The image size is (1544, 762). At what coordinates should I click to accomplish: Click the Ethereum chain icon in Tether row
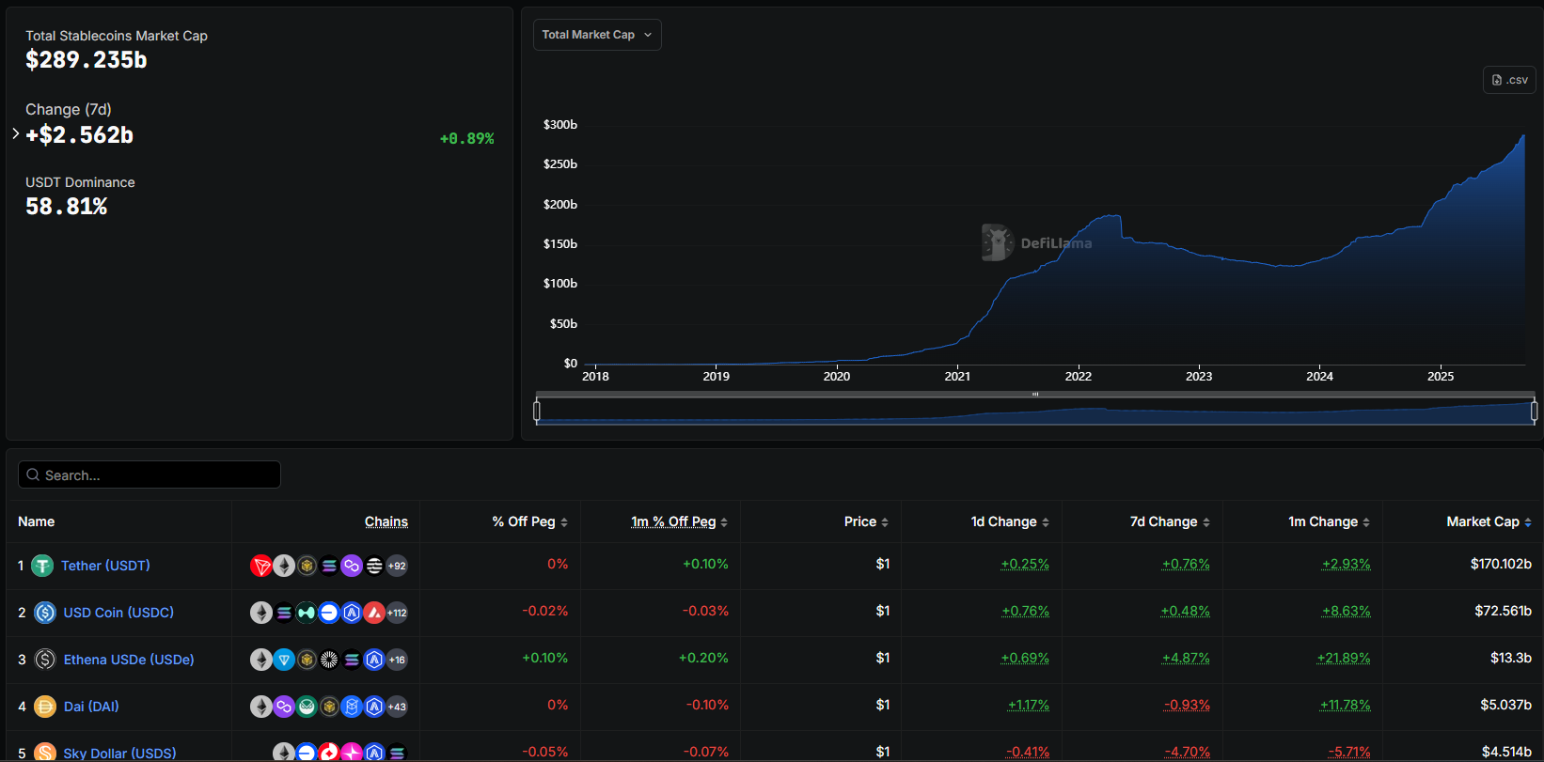(284, 566)
